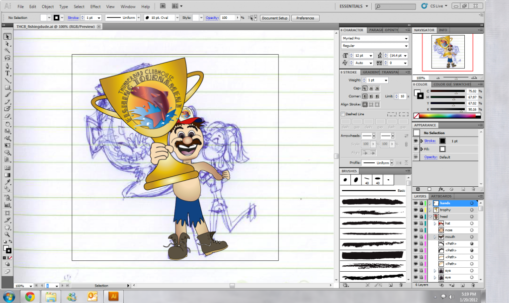Click the Opacity link in Appearance panel
Image resolution: width=509 pixels, height=303 pixels.
[430, 157]
